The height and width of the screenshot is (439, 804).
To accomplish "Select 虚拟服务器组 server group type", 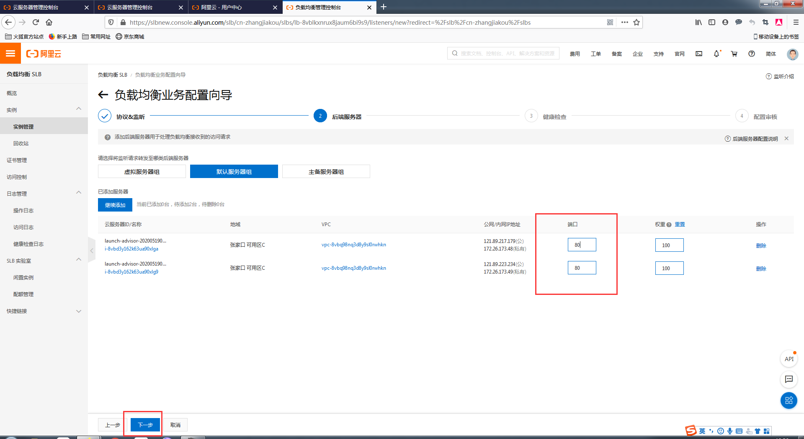I will [142, 172].
